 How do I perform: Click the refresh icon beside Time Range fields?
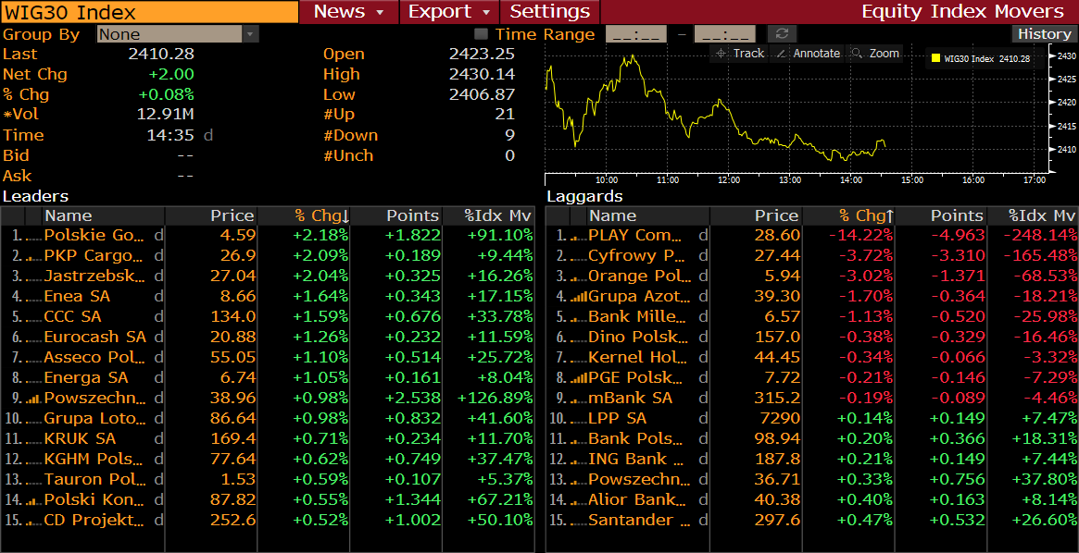[x=784, y=34]
